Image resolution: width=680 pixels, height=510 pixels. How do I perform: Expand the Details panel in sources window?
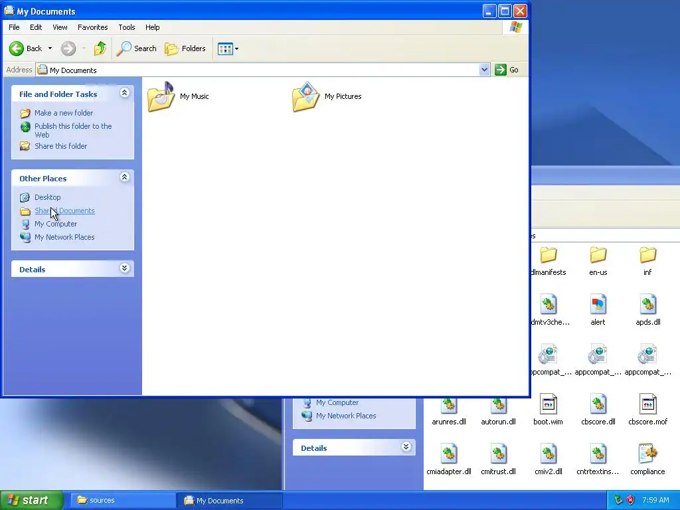point(406,447)
